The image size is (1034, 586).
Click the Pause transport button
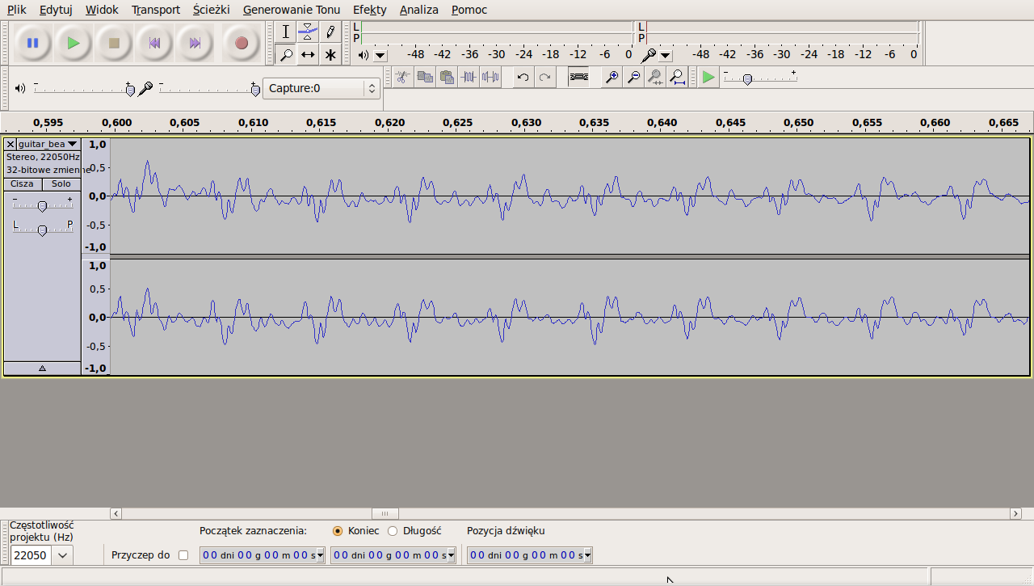point(33,43)
